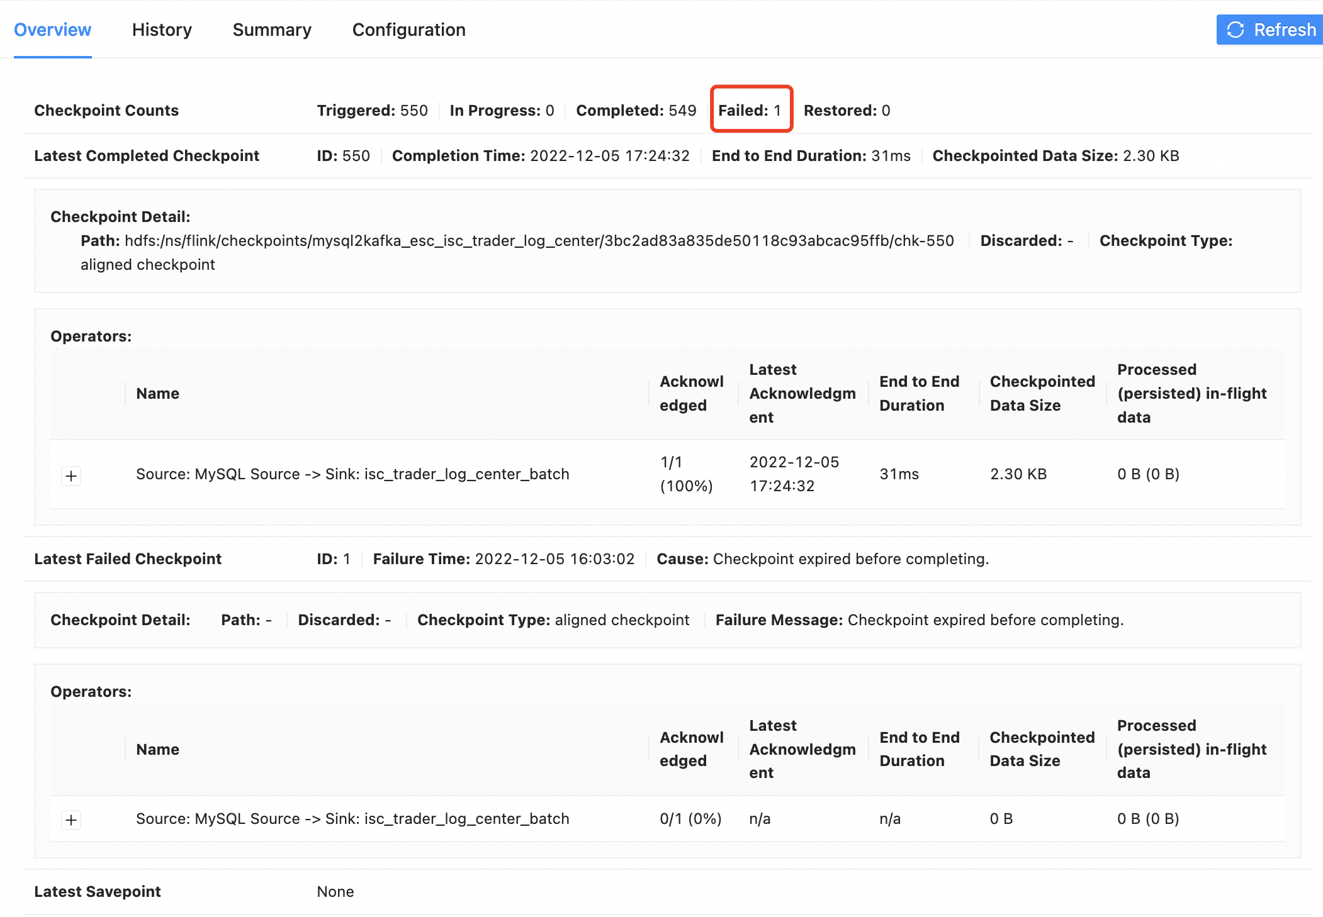Expand operator row in completed checkpoint
This screenshot has width=1323, height=917.
(x=71, y=476)
